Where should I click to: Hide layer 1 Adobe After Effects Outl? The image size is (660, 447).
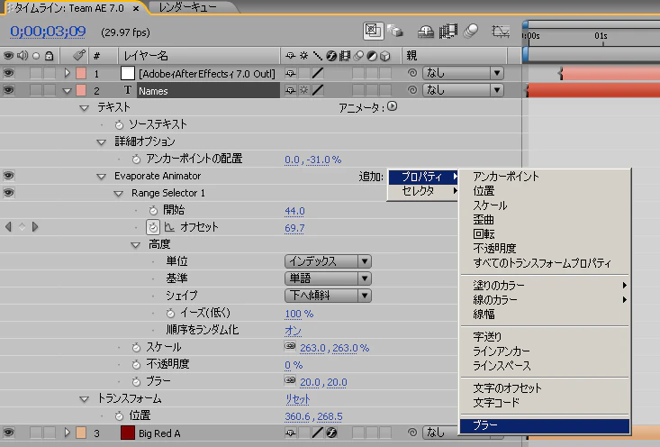click(x=8, y=73)
